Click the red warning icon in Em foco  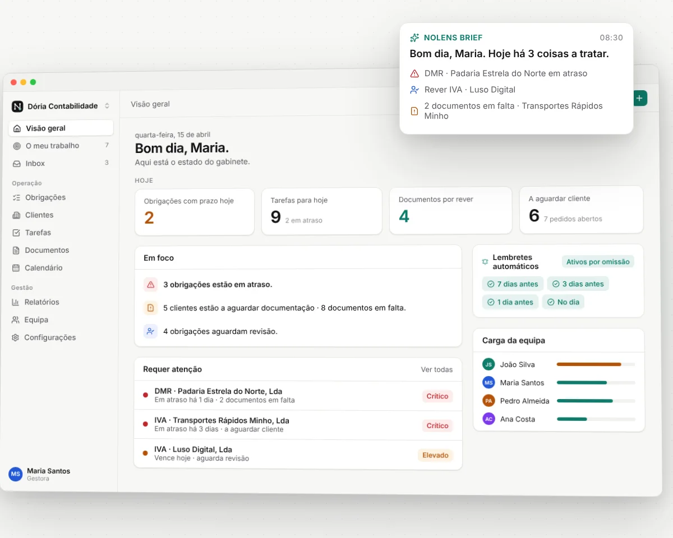[150, 285]
